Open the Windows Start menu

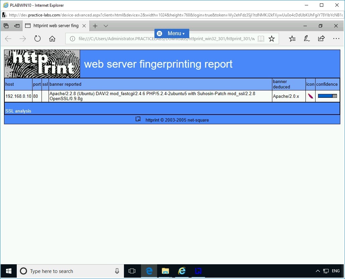pos(8,271)
